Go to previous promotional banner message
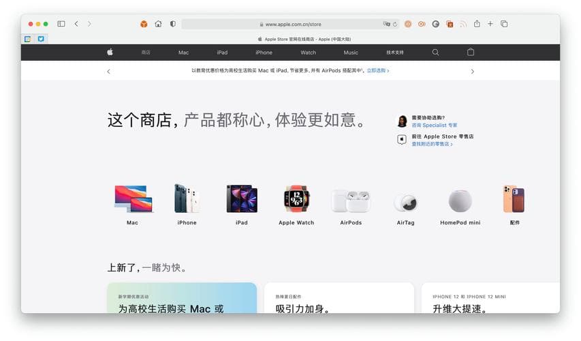581x341 pixels. pos(108,71)
